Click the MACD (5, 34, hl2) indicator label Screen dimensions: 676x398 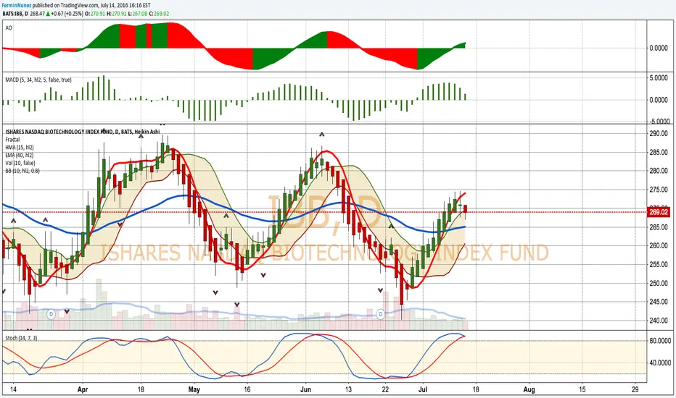tap(38, 80)
